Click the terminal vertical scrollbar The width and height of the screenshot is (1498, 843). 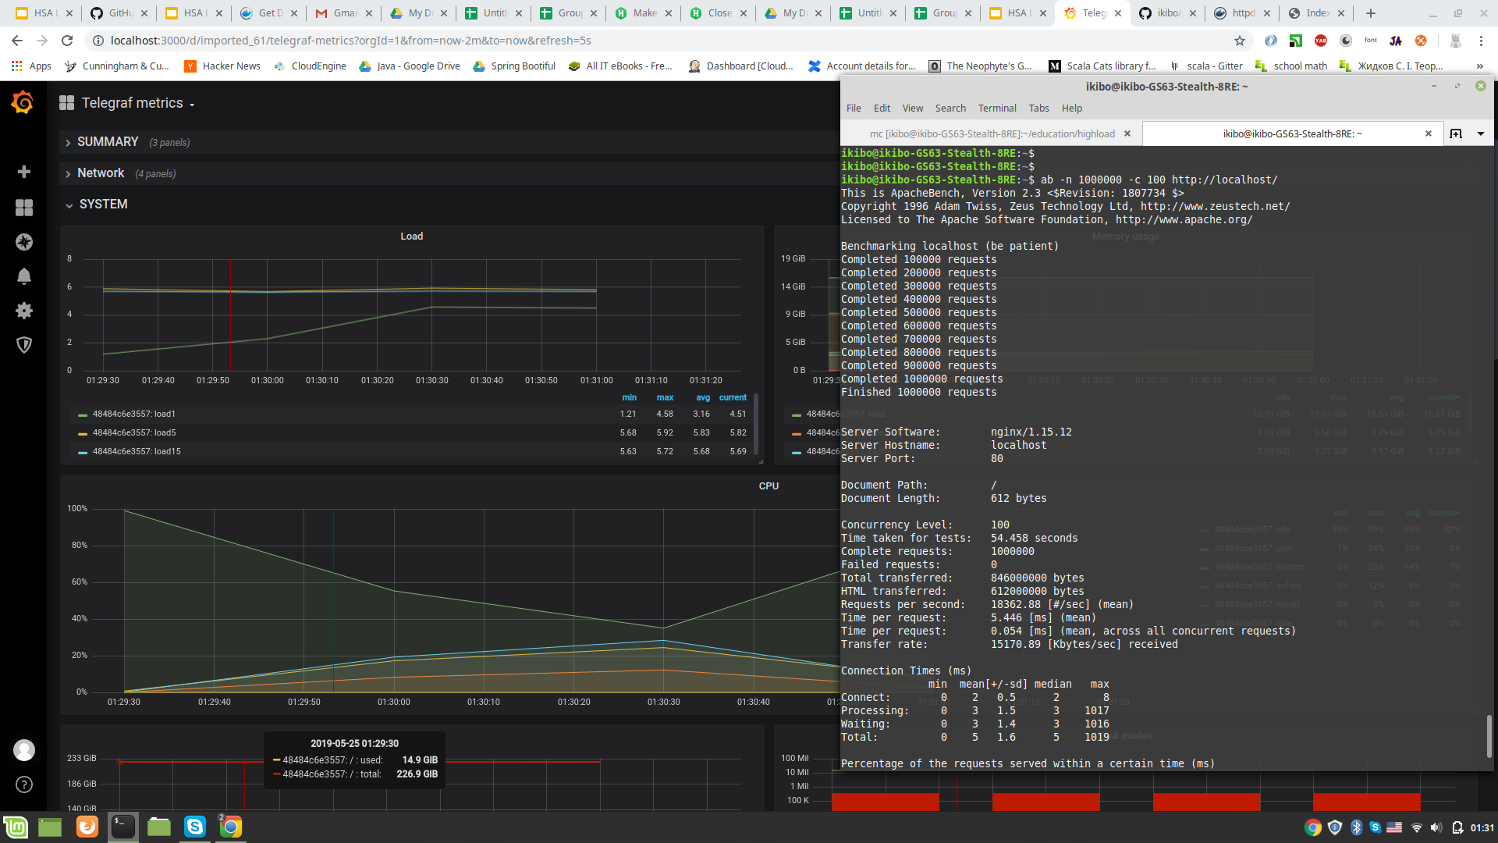click(x=1489, y=737)
